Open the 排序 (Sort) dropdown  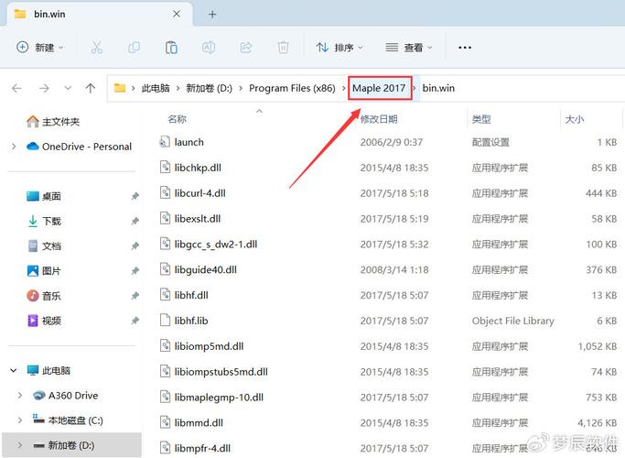pyautogui.click(x=339, y=48)
